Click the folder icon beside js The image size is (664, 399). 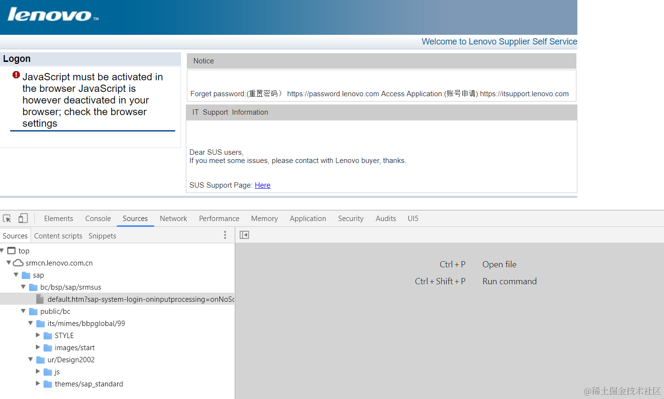(x=48, y=372)
